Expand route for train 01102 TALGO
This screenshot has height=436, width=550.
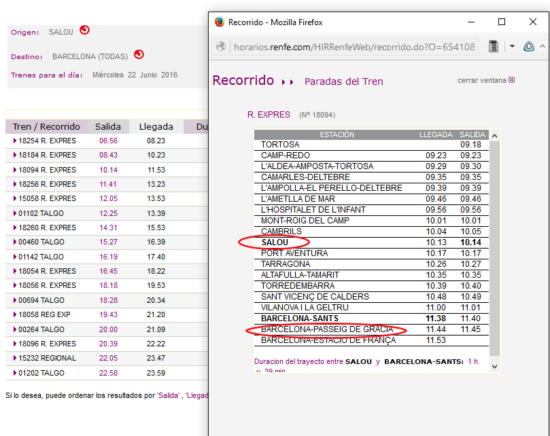click(x=15, y=213)
